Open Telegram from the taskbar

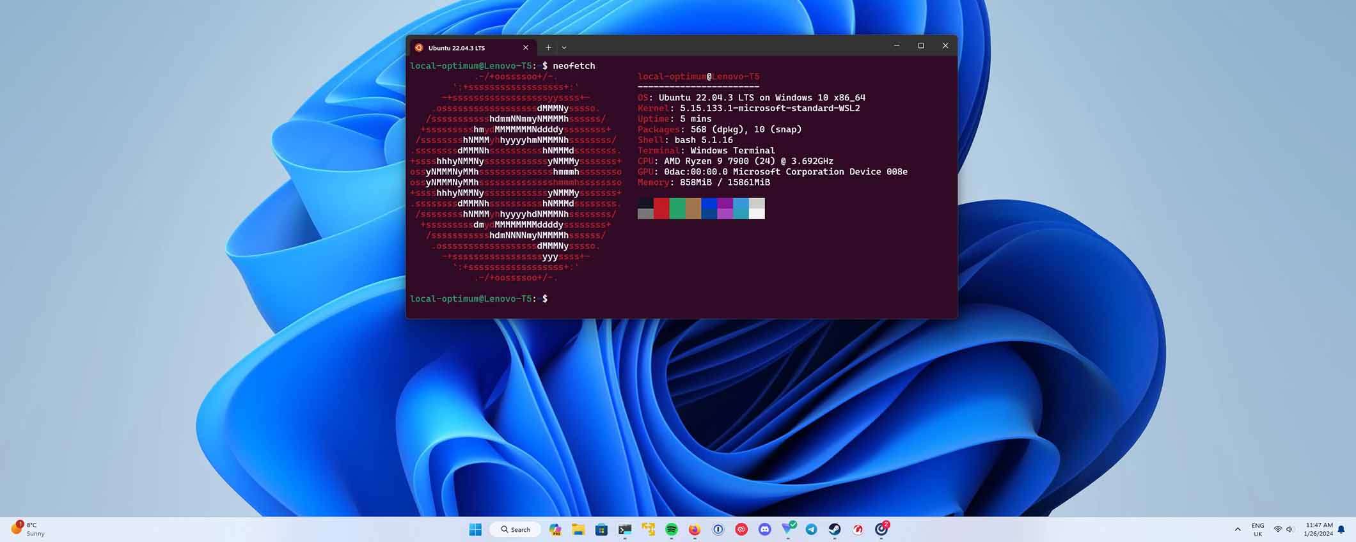[812, 529]
